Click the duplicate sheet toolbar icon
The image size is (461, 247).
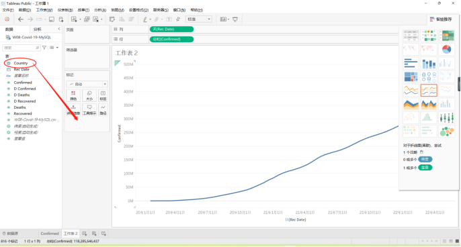(87, 19)
